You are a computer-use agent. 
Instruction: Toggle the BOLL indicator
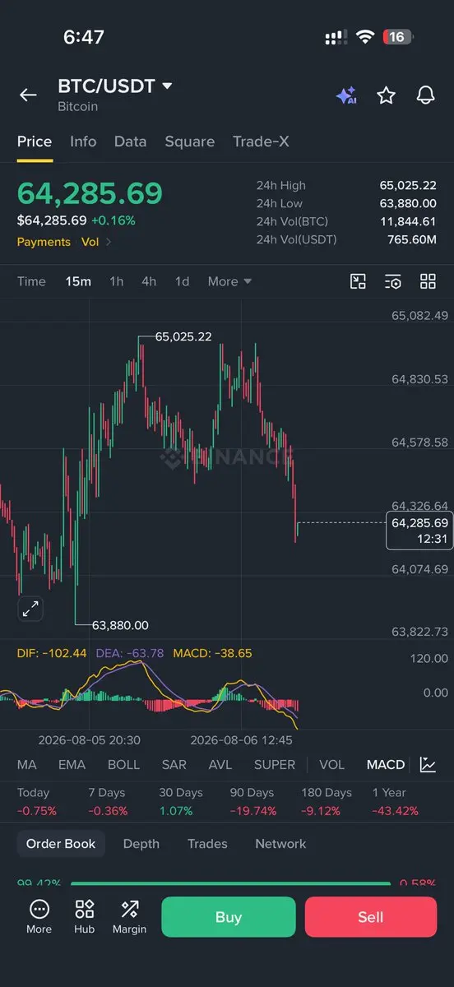click(x=123, y=765)
